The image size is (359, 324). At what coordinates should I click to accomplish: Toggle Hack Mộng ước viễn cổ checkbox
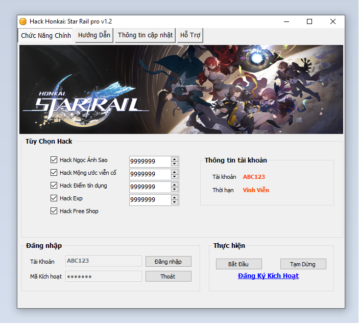pyautogui.click(x=54, y=173)
